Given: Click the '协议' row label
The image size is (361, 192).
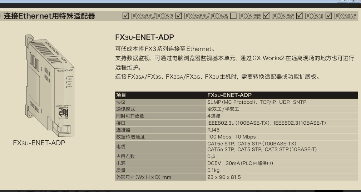Looking at the screenshot, I should [x=161, y=102].
